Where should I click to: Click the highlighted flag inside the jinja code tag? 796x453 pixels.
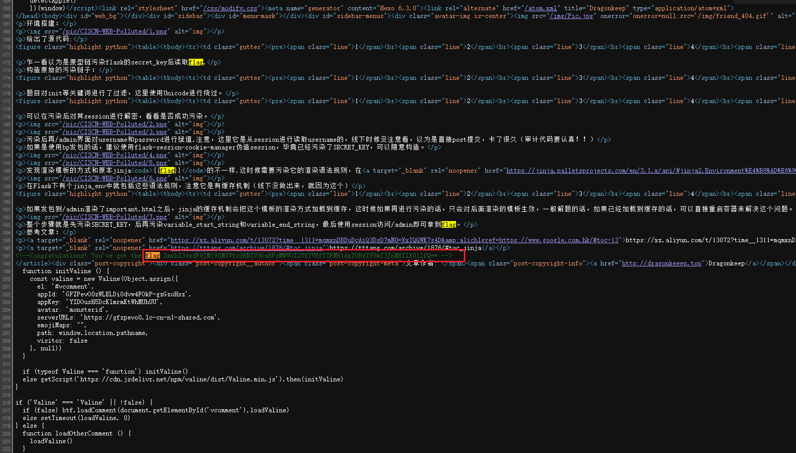167,171
